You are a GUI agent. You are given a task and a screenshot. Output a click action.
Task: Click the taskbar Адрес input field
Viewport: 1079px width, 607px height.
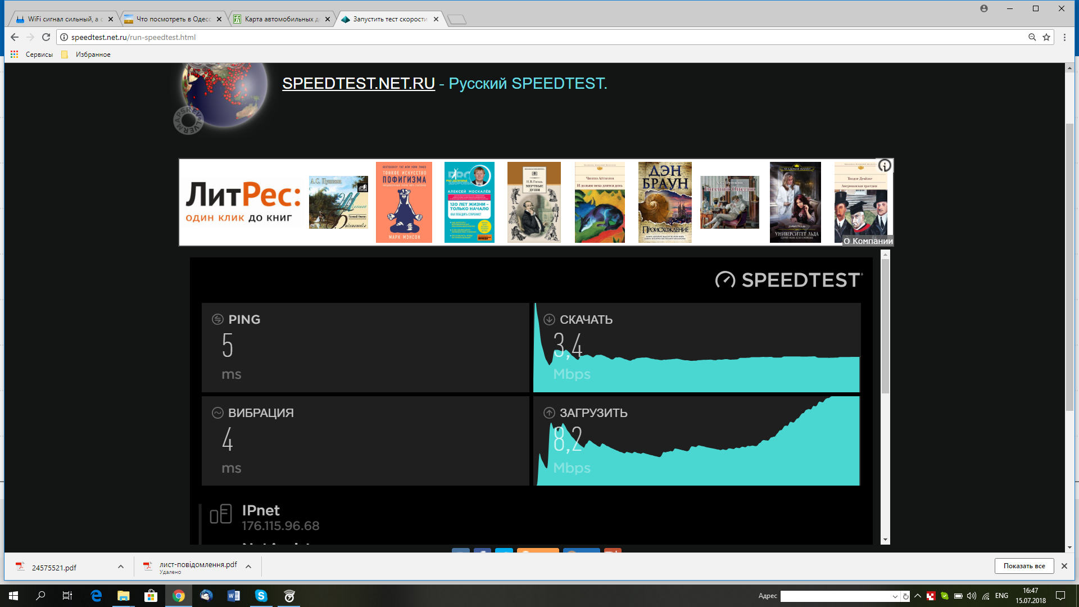coord(835,596)
